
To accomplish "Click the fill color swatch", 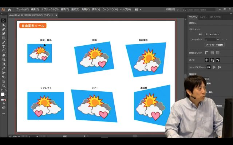I will (x=3, y=94).
